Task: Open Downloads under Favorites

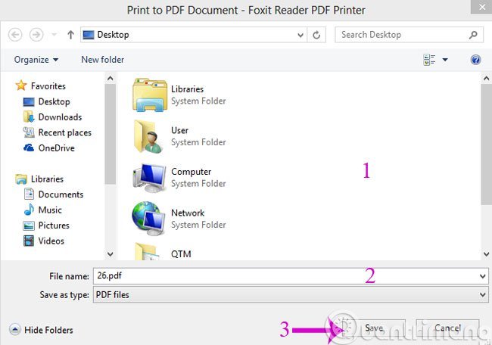Action: click(x=60, y=117)
